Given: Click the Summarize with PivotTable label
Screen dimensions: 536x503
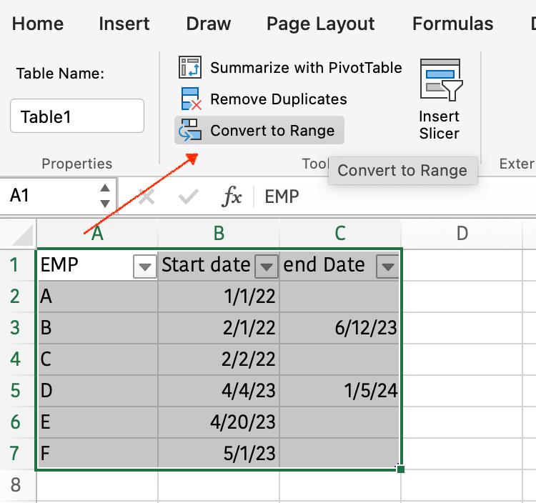Looking at the screenshot, I should (x=306, y=67).
